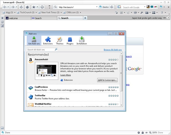This screenshot has height=135, width=171.
Task: Click the AmazonAssist screenshot thumbnail
Action: pos(47,71)
